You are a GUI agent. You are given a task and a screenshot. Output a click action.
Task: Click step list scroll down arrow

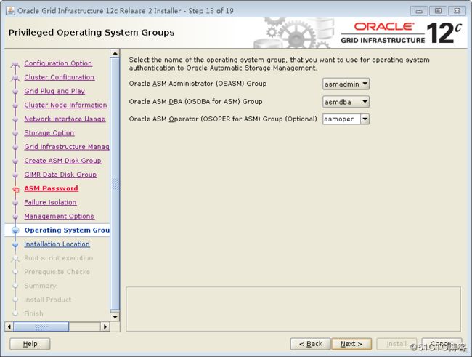[115, 316]
